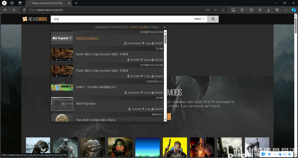298x158 pixels.
Task: Click the magnifier search button
Action: [x=213, y=19]
